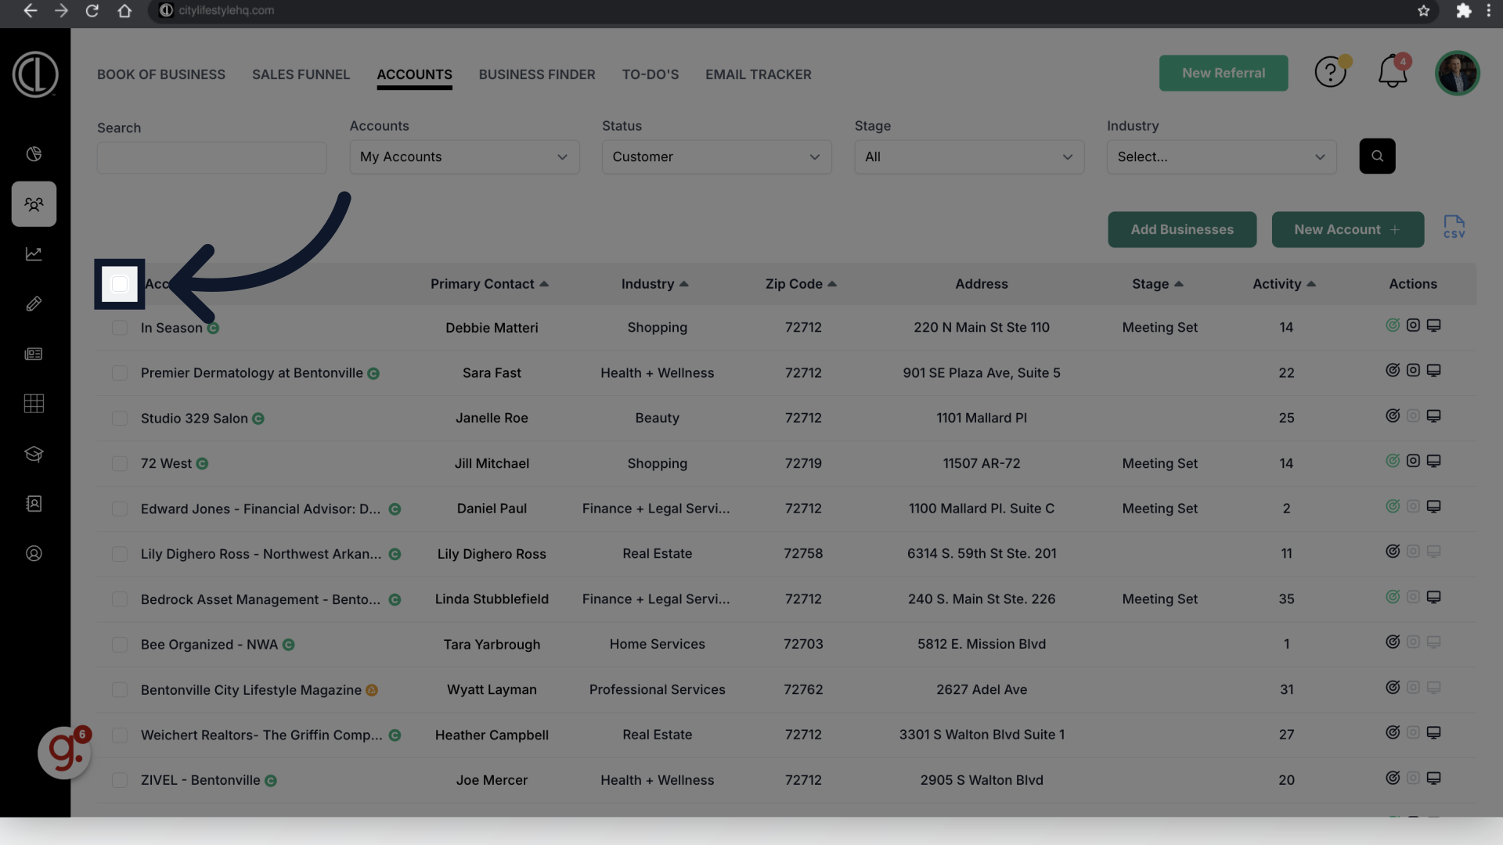
Task: Expand the Status dropdown showing Customer
Action: [716, 157]
